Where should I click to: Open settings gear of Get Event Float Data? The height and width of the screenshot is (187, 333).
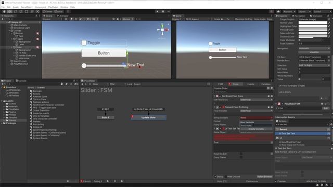[x=272, y=96]
